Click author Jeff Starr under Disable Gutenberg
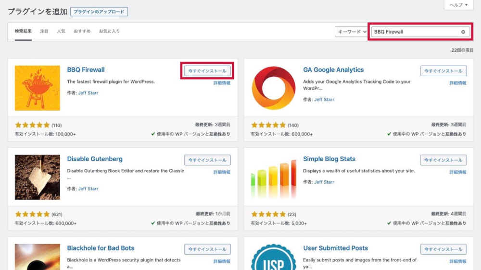Screen dimensions: 481x270 coord(88,189)
